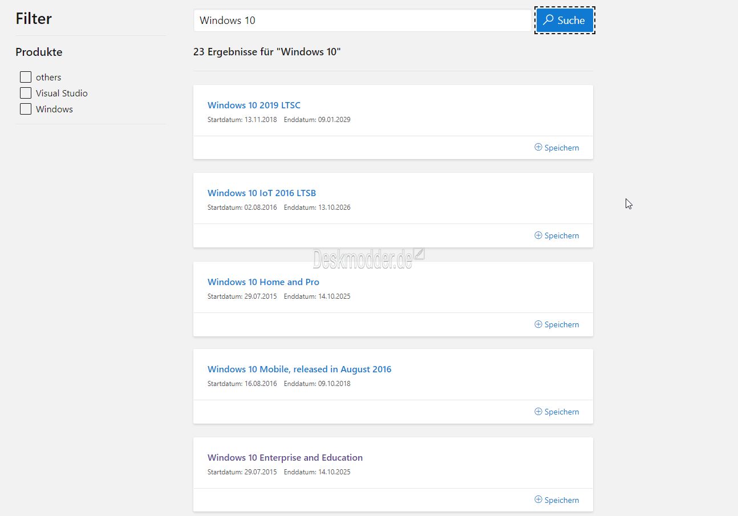
Task: Click the Filter sidebar heading
Action: 34,19
